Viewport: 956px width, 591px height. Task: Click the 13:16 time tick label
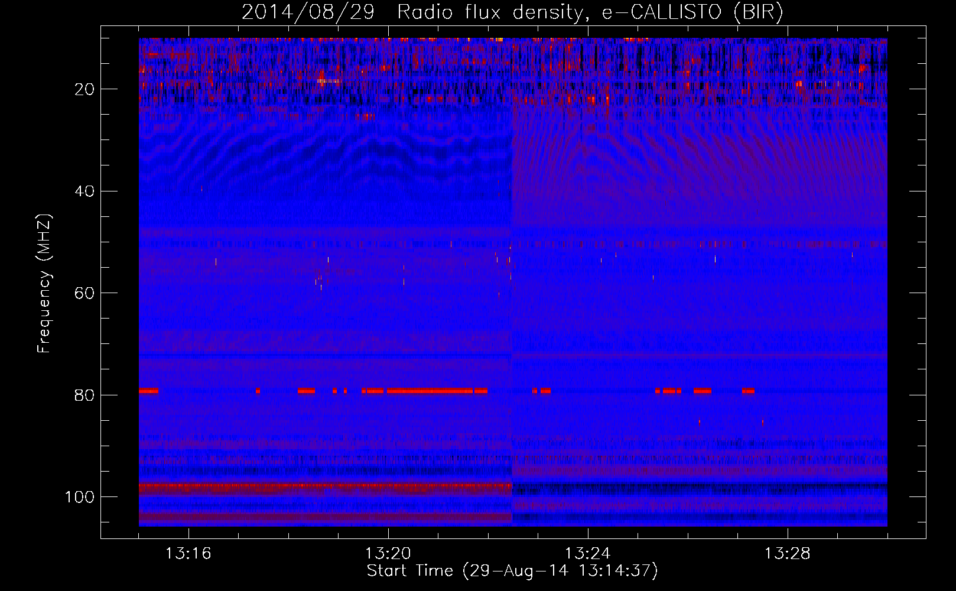pos(188,554)
